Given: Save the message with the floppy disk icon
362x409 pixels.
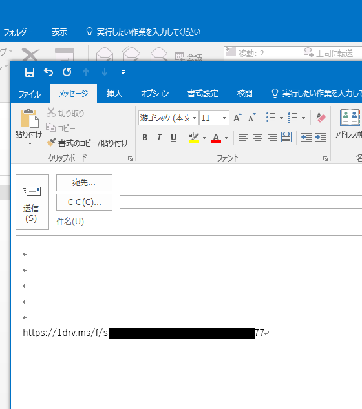Looking at the screenshot, I should 30,72.
